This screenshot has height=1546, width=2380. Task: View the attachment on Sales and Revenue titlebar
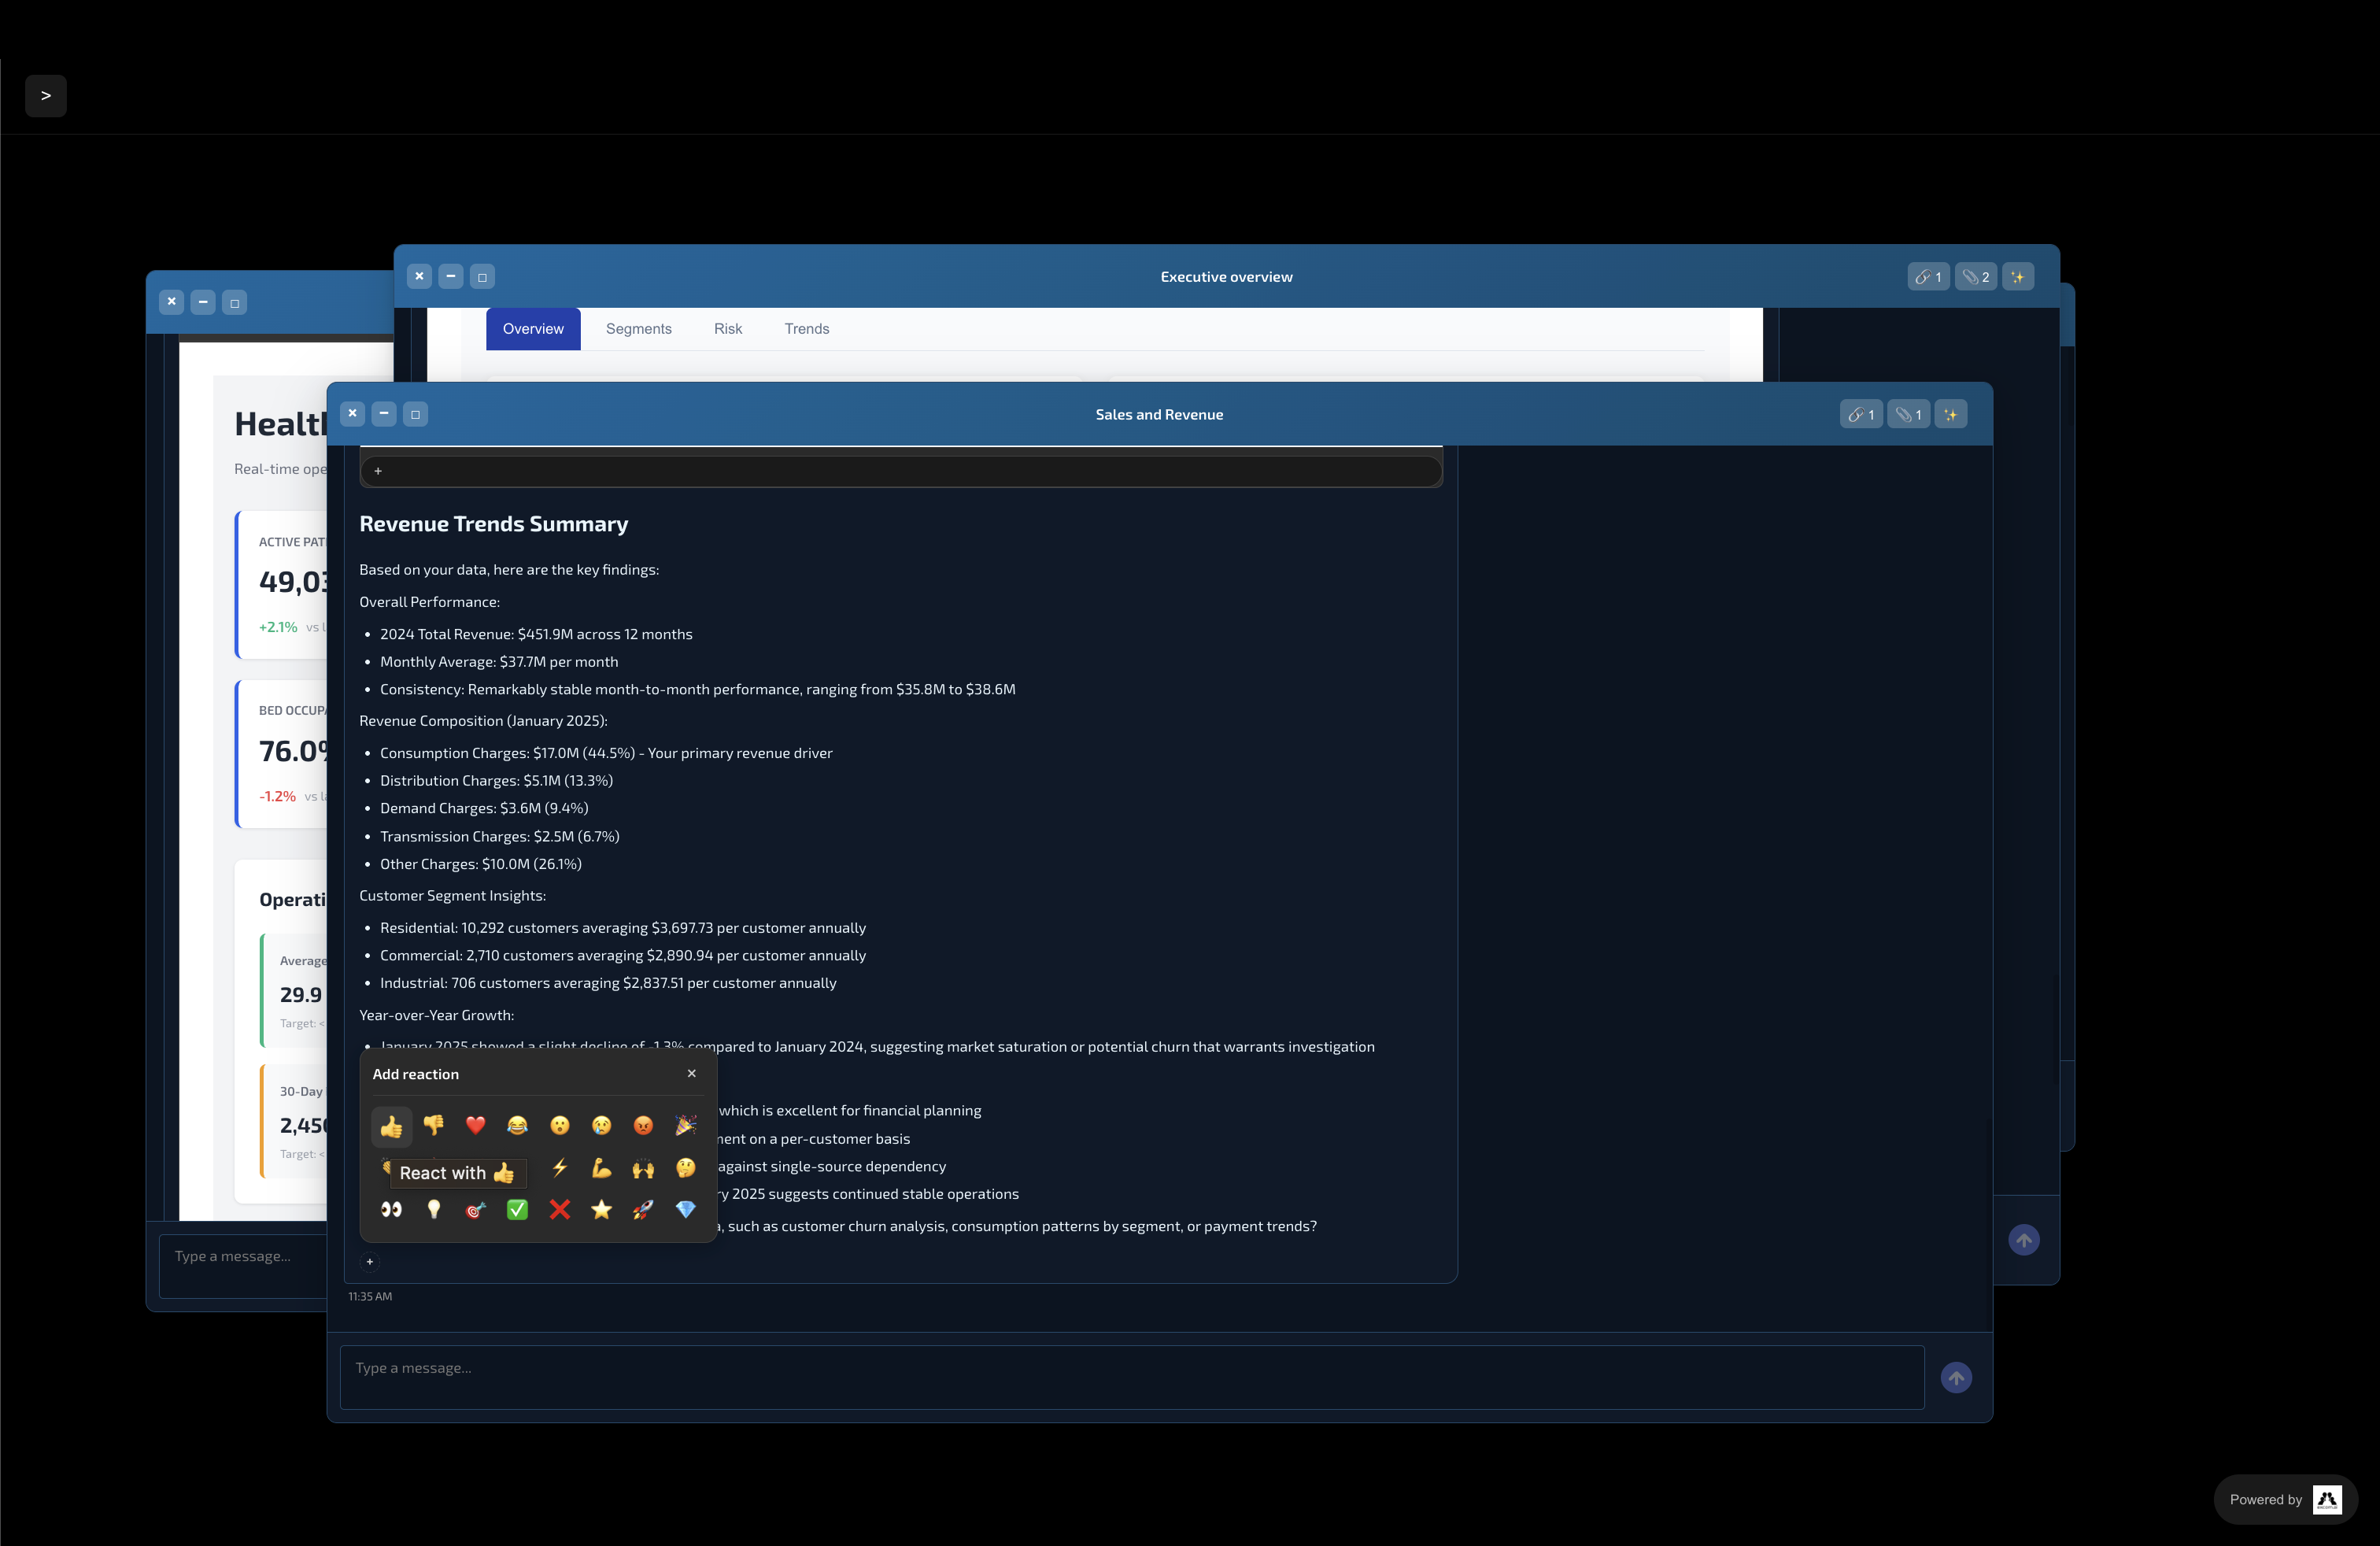(x=1908, y=413)
